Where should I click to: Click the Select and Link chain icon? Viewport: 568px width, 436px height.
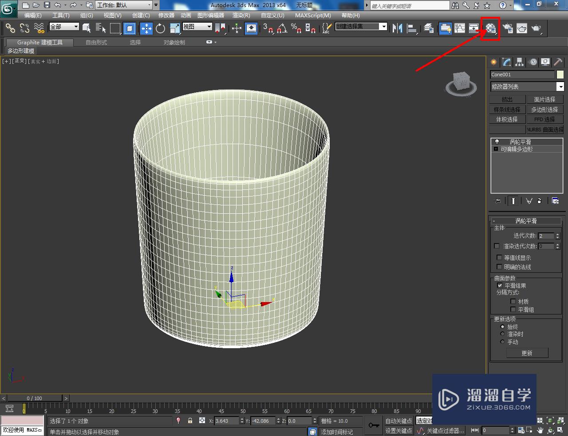click(x=10, y=28)
